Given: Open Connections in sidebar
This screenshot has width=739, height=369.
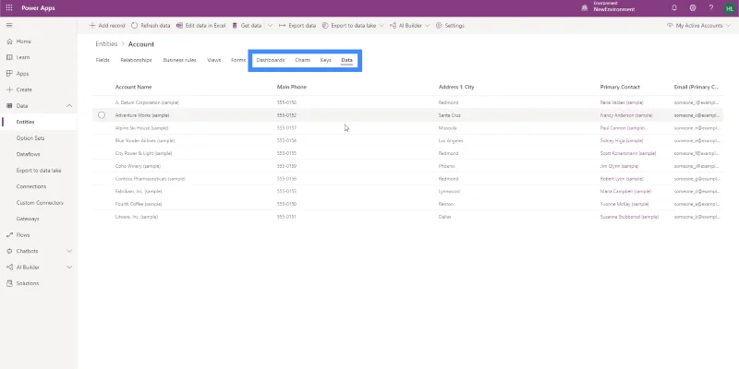Looking at the screenshot, I should (x=31, y=186).
